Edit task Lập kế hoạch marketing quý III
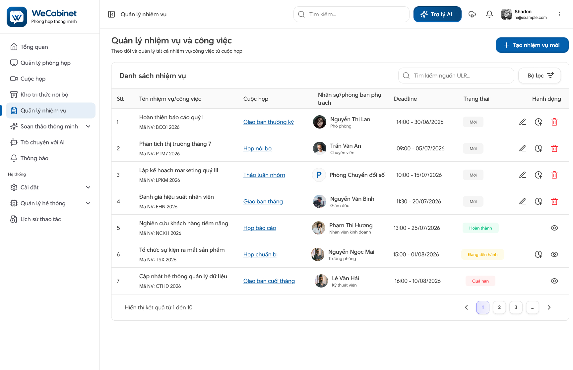This screenshot has height=370, width=573. 523,175
